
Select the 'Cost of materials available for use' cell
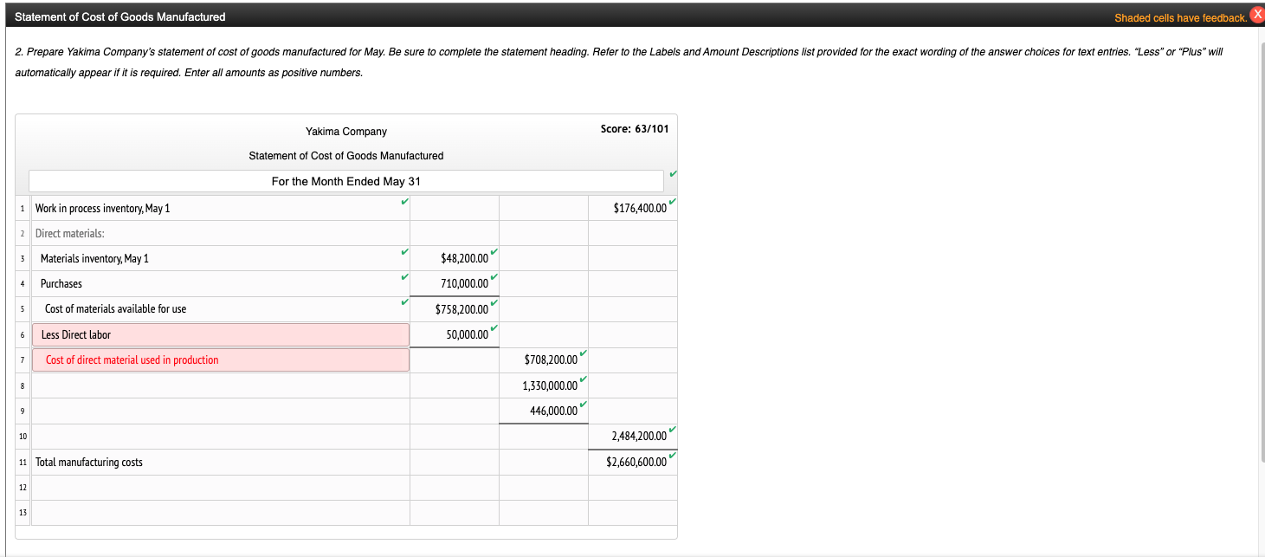pyautogui.click(x=221, y=309)
